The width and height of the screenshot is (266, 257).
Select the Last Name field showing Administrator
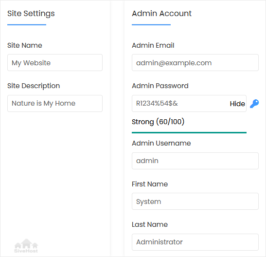(195, 242)
